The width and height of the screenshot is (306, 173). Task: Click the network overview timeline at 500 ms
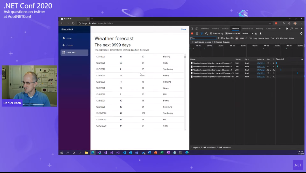244,46
